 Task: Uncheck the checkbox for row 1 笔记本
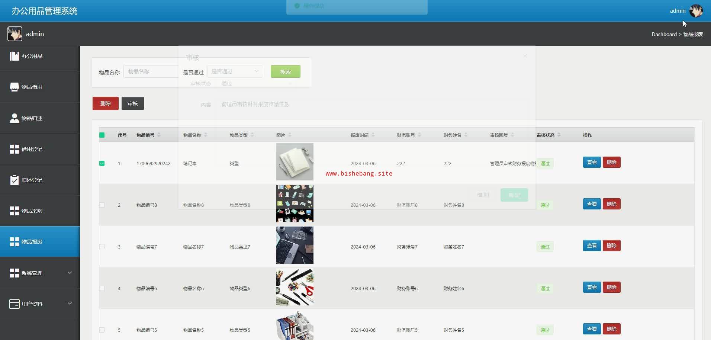102,163
